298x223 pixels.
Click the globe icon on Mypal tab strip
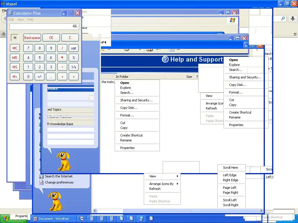pos(3,35)
